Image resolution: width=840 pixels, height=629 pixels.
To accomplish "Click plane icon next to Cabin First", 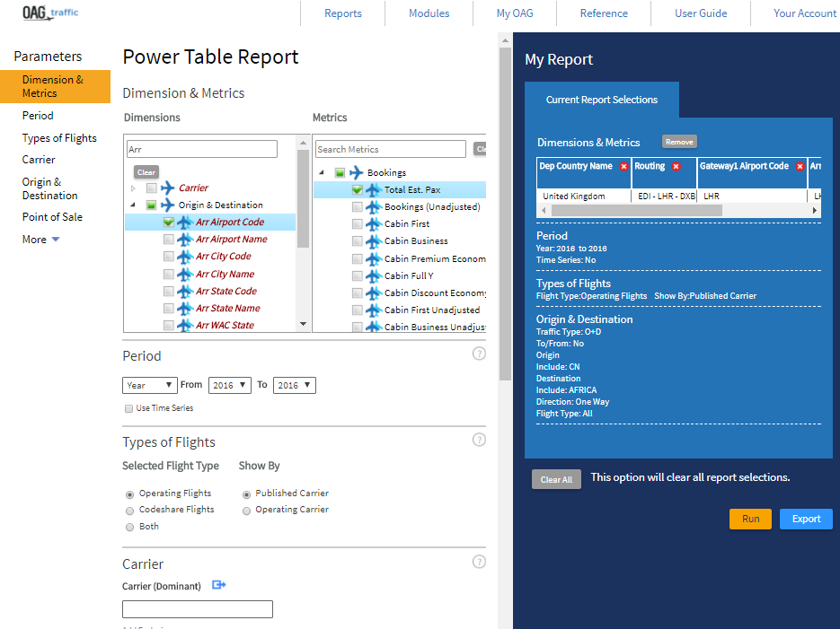I will coord(374,223).
